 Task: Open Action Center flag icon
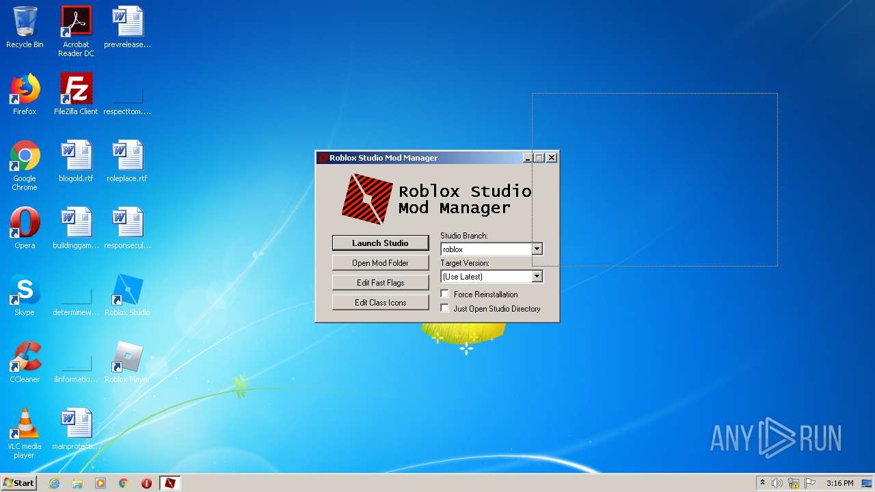(810, 483)
